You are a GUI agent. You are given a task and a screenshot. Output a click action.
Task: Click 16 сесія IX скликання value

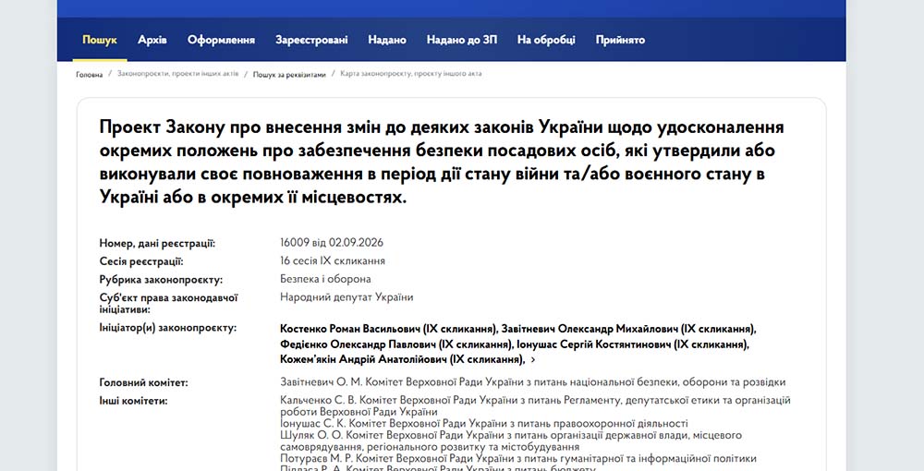click(333, 260)
